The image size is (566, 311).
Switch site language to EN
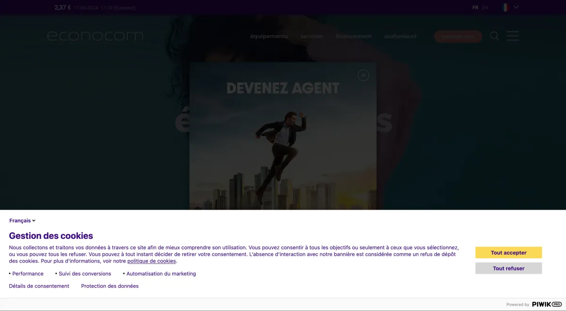tap(485, 8)
